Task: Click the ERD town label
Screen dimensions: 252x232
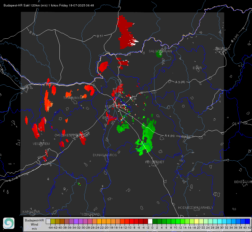Action: 106,118
